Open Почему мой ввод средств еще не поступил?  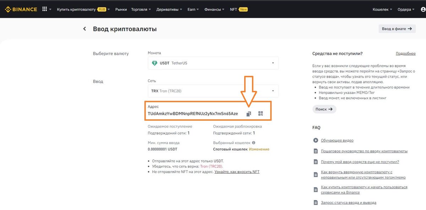(360, 161)
